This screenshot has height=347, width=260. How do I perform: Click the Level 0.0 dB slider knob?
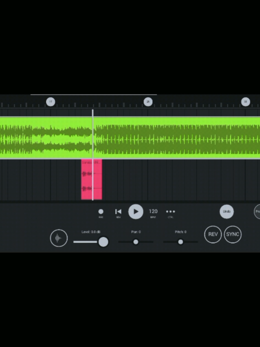point(103,242)
